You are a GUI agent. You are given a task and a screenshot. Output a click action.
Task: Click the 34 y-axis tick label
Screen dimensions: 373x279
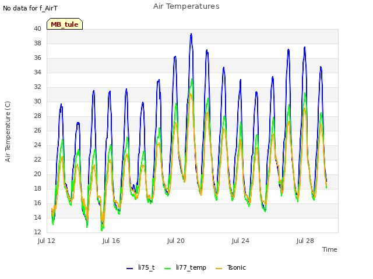point(37,72)
